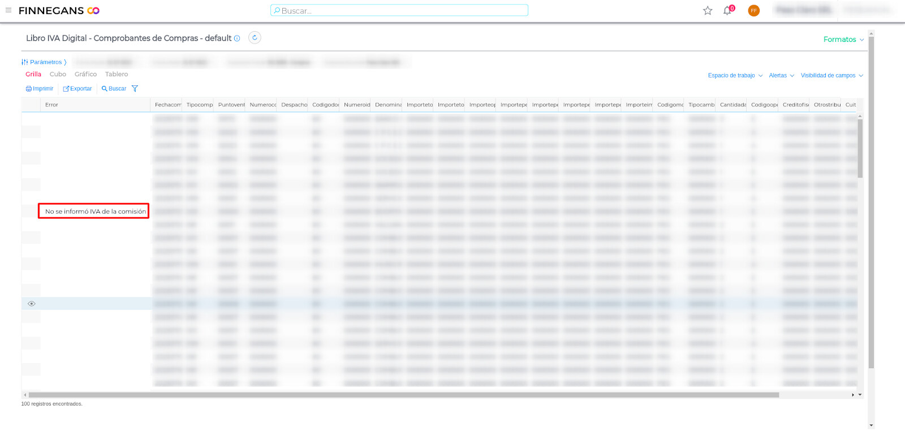
Task: Click the refresh report icon
Action: click(x=255, y=38)
